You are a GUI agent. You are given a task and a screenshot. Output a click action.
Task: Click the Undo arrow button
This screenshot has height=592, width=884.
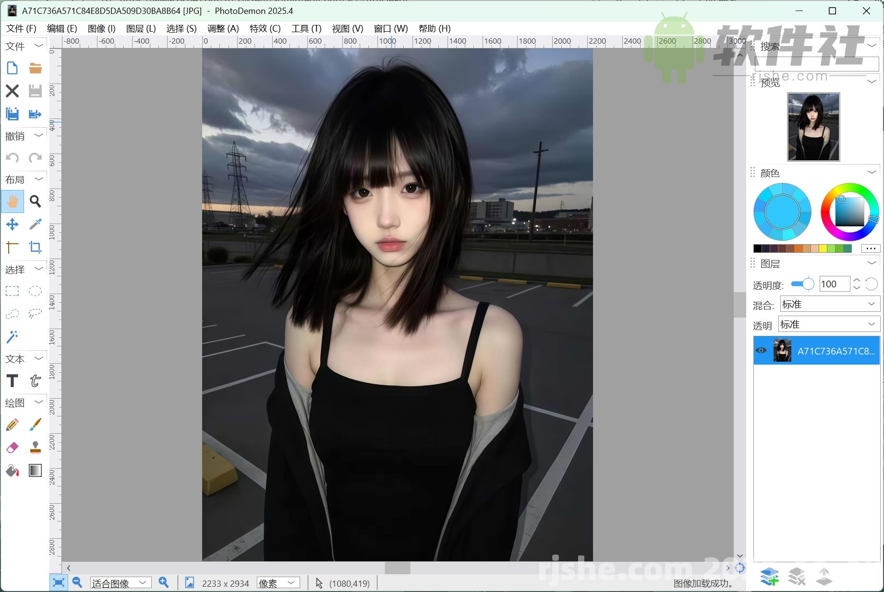click(x=12, y=158)
